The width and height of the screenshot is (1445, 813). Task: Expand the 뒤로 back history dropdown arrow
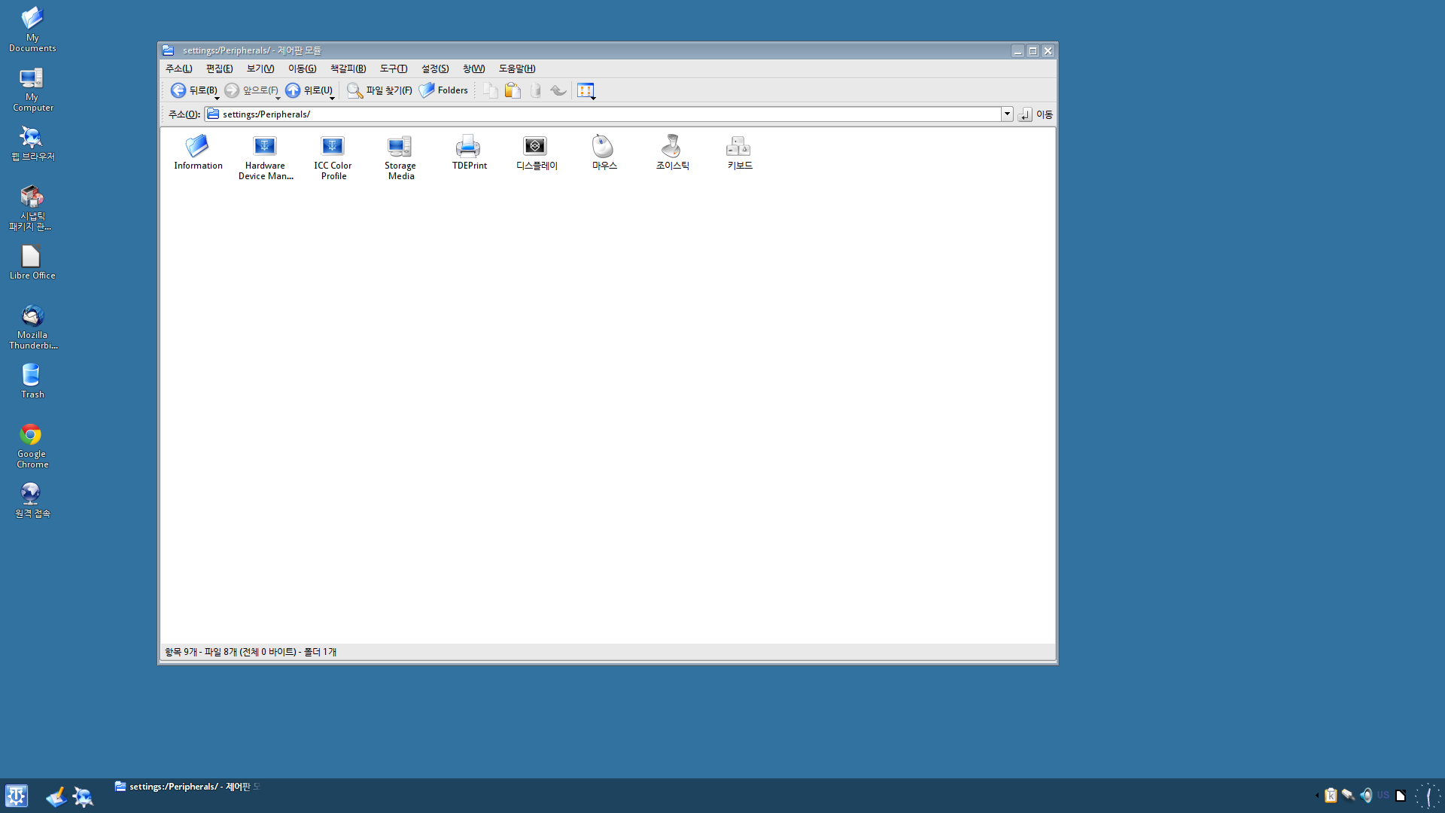pyautogui.click(x=218, y=98)
